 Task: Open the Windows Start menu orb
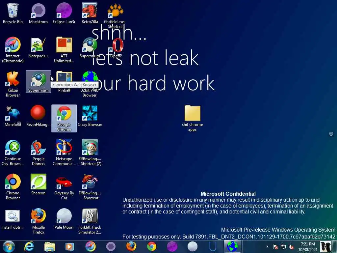tap(9, 246)
